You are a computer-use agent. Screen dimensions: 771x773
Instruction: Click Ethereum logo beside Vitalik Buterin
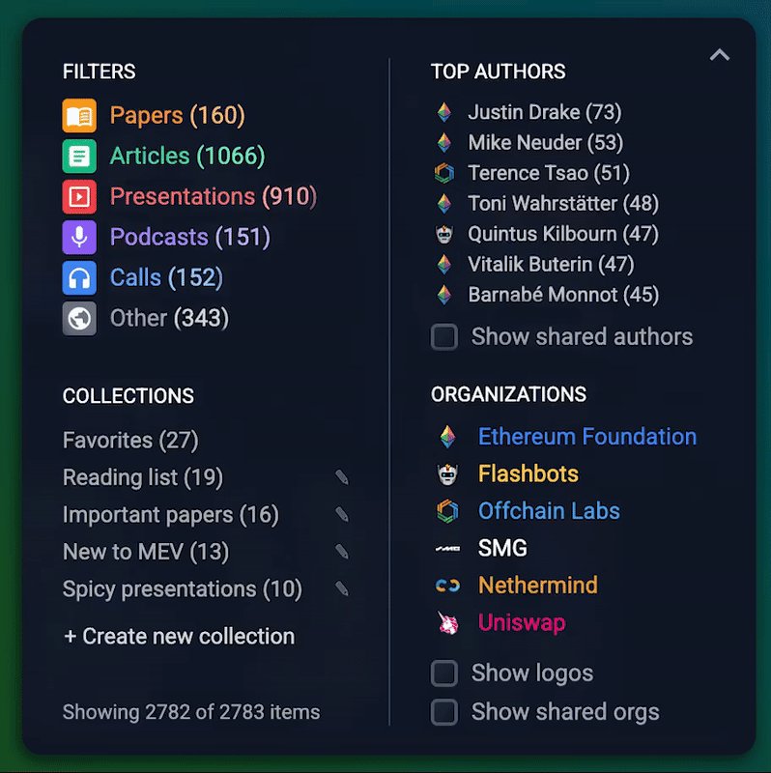pos(444,265)
